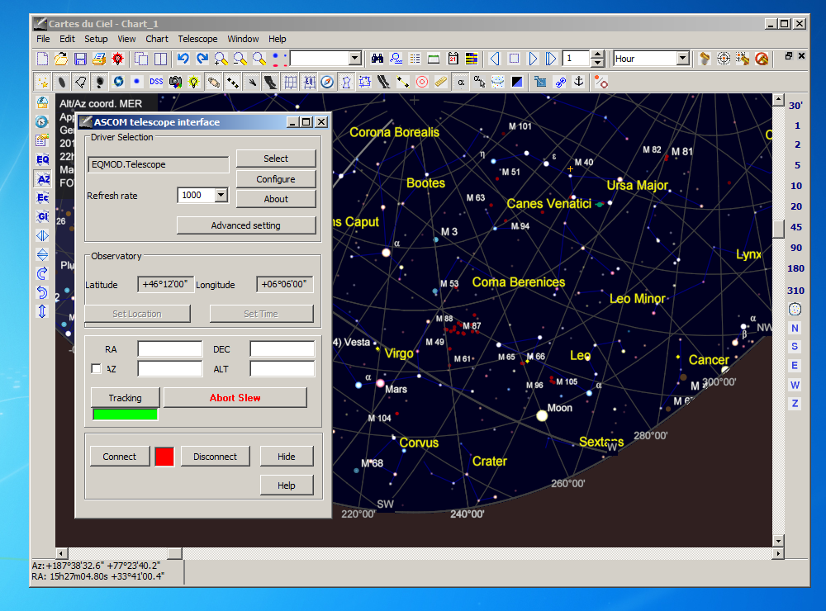This screenshot has width=826, height=611.
Task: Expand the empty search combo box
Action: [x=354, y=59]
